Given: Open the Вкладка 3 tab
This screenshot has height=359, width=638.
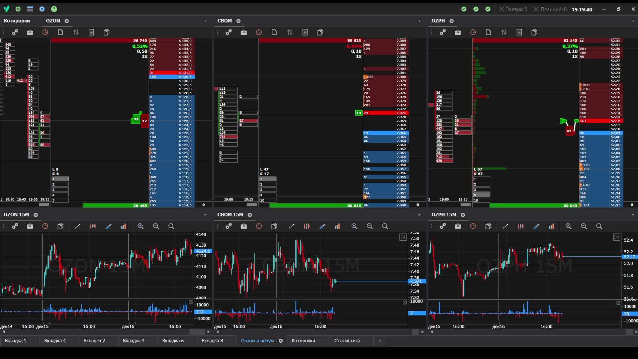Looking at the screenshot, I should coord(134,341).
